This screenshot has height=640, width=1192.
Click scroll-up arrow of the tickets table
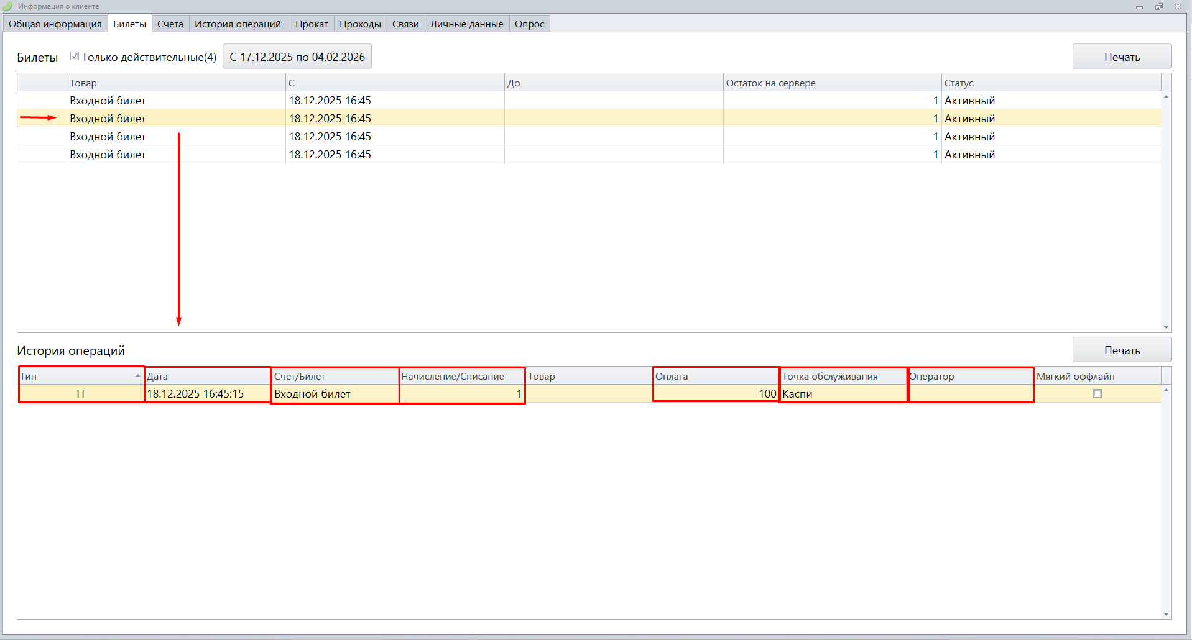click(1166, 97)
